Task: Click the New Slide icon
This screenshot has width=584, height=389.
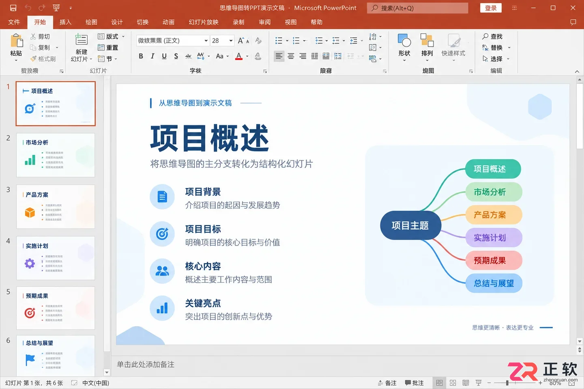Action: pos(81,40)
